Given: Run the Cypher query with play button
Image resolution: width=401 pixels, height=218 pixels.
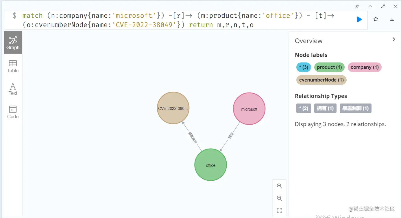Looking at the screenshot, I should (x=359, y=19).
